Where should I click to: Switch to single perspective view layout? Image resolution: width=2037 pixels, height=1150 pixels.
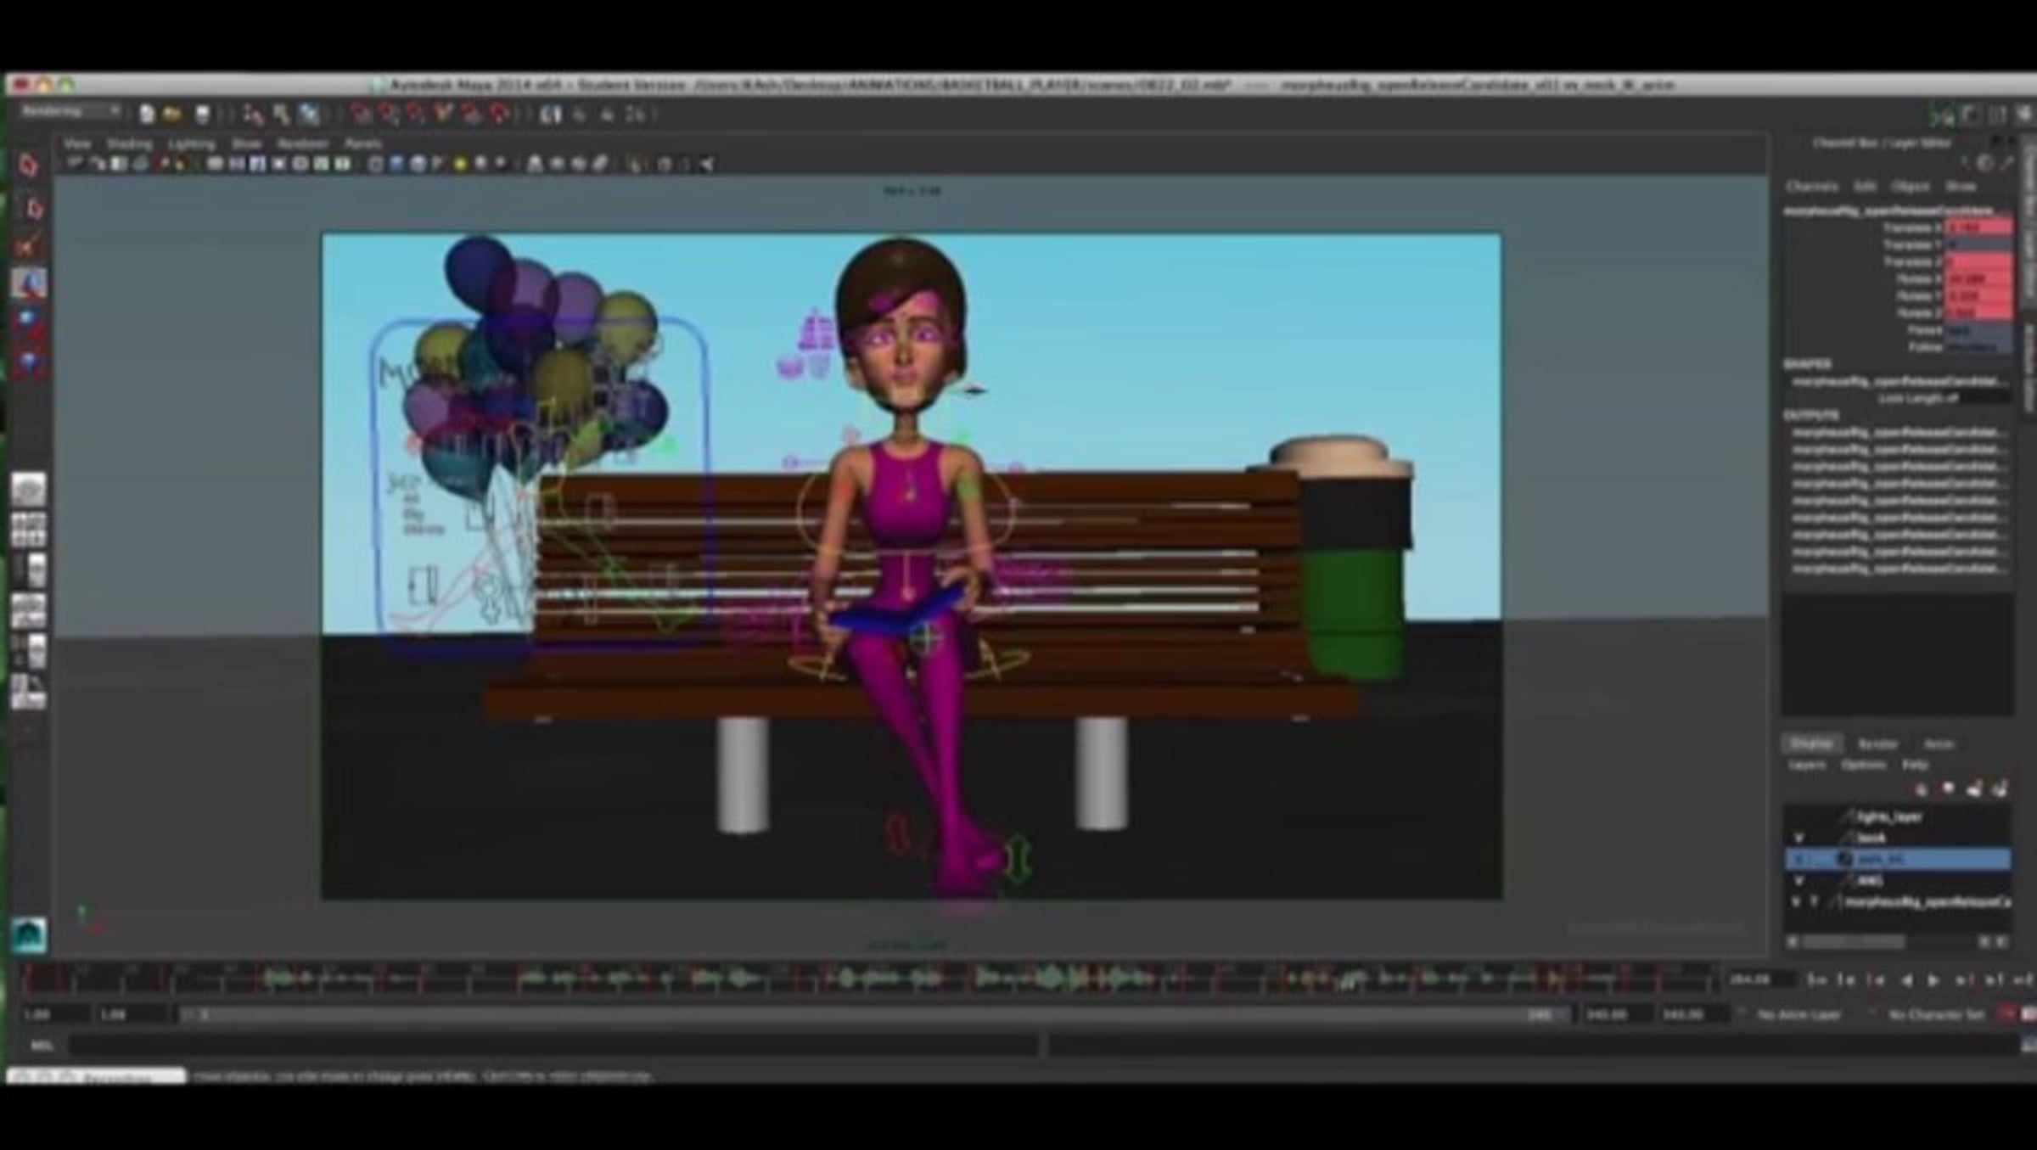28,489
